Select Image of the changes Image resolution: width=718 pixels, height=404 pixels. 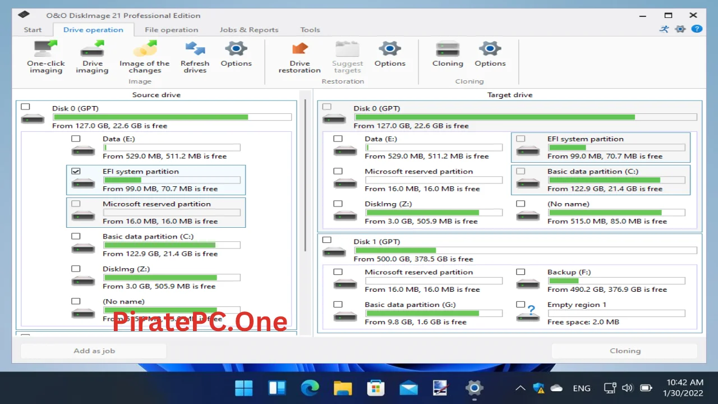[144, 57]
